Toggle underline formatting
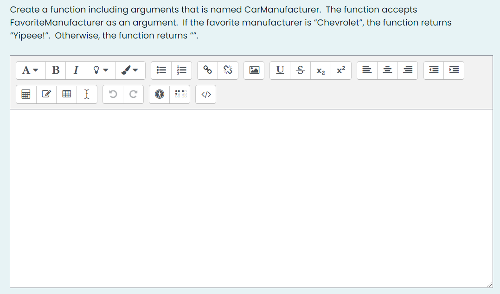 click(x=280, y=70)
